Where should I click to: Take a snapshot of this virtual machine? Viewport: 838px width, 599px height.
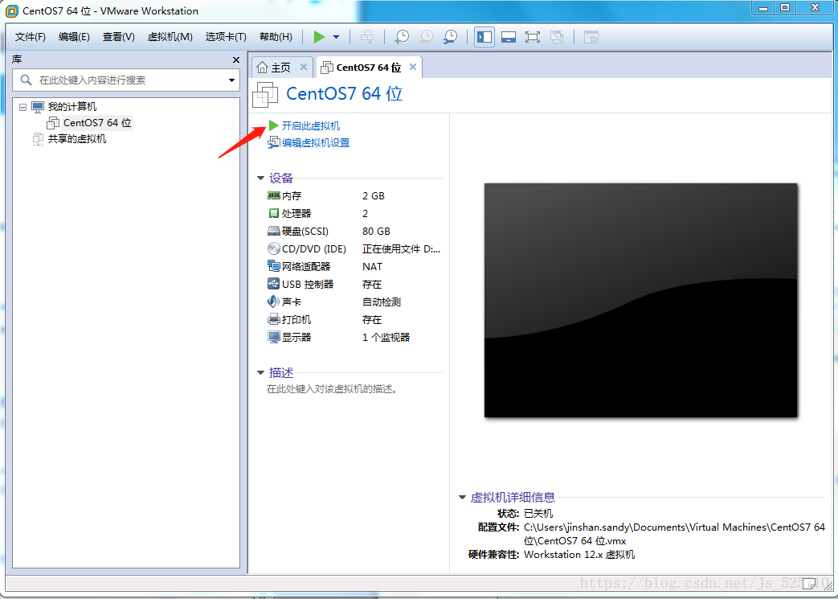[x=402, y=37]
